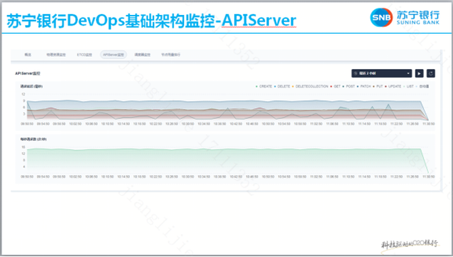The image size is (453, 257).
Task: Open the time range dropdown
Action: [381, 74]
